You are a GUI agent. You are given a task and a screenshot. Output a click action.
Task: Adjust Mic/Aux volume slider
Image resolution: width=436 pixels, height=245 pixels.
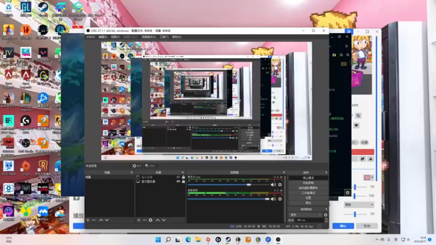(228, 185)
